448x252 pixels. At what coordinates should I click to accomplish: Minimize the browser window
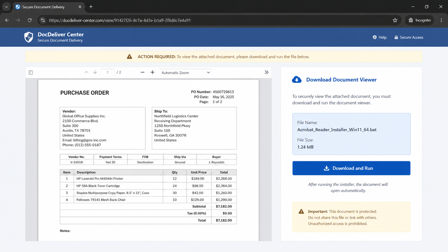413,7
